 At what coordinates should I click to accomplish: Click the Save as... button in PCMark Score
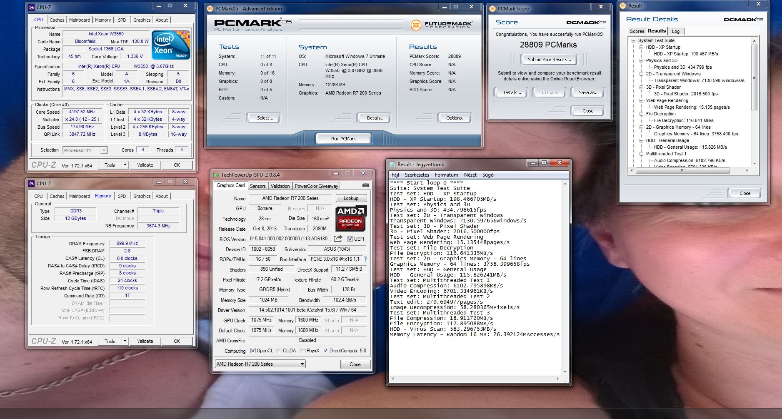(x=588, y=92)
